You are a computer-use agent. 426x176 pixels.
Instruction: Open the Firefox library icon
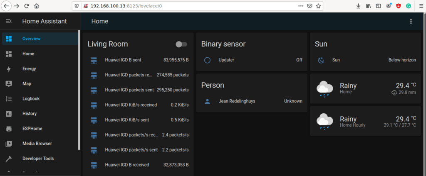(x=369, y=6)
